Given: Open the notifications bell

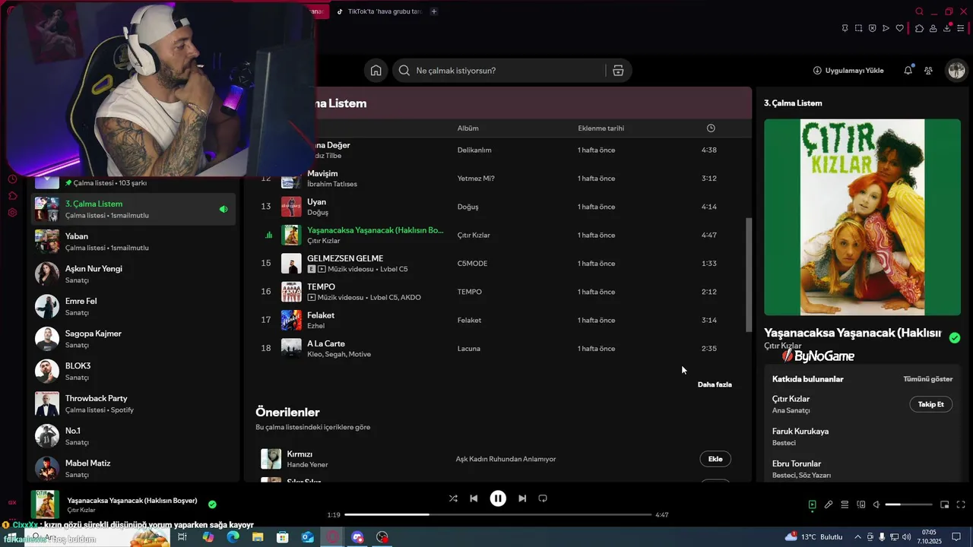Looking at the screenshot, I should point(908,71).
